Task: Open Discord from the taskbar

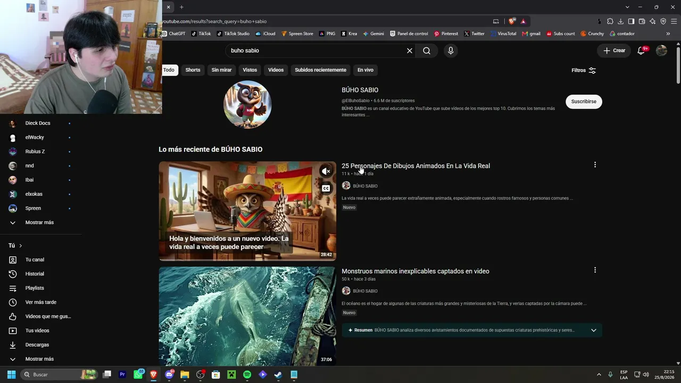Action: click(x=169, y=374)
